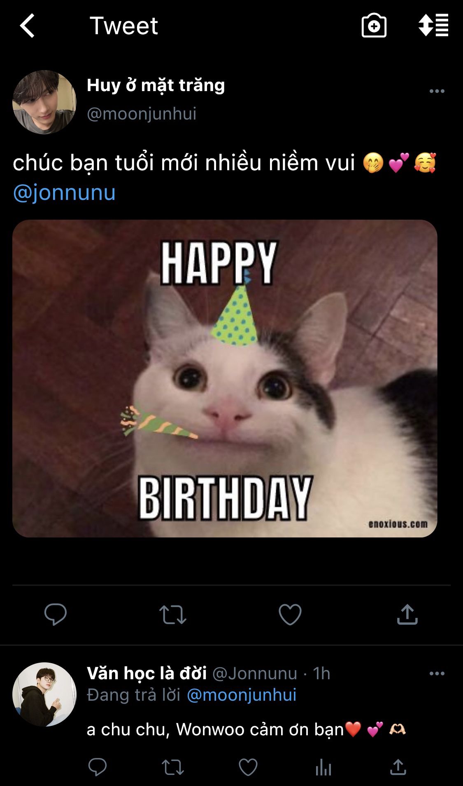Screen dimensions: 463x786
Task: Open the sort replies icon
Action: pyautogui.click(x=433, y=26)
